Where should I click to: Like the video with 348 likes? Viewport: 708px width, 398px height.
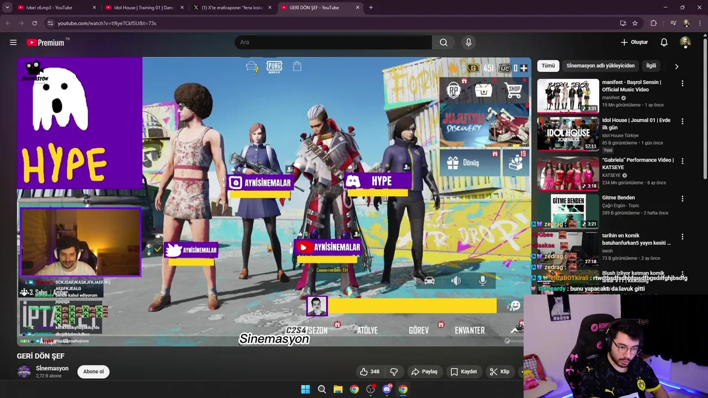click(x=369, y=371)
